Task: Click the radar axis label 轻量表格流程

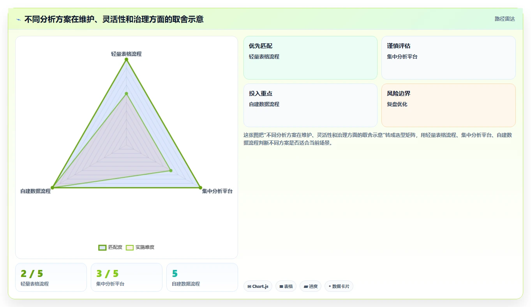Action: 126,54
